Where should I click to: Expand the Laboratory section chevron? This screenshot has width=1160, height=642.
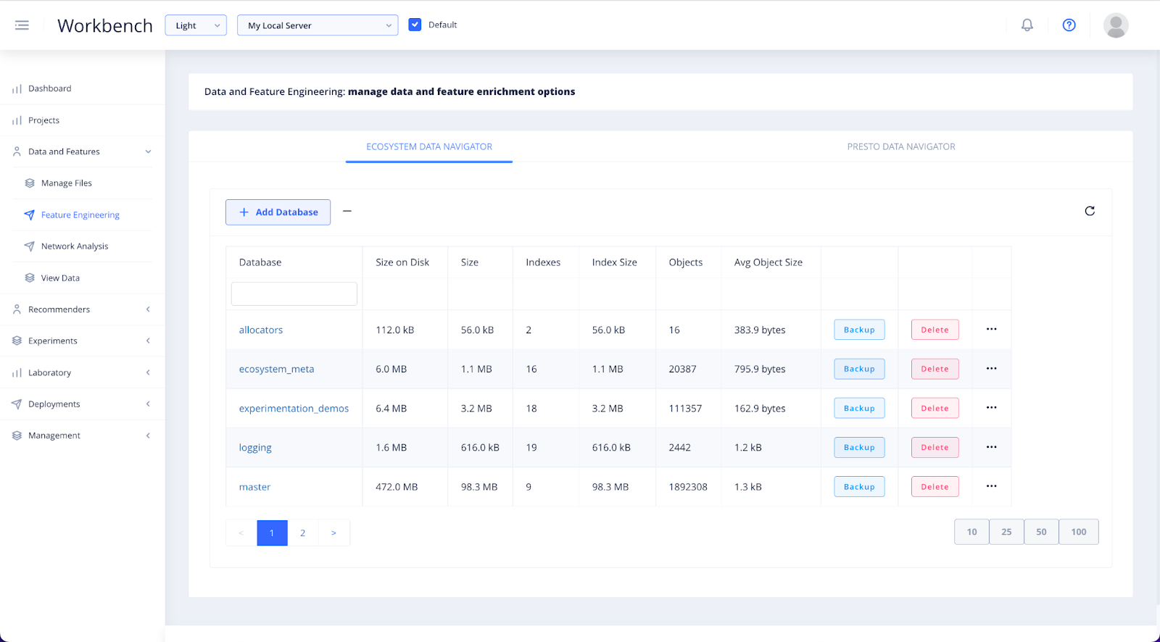(x=148, y=372)
